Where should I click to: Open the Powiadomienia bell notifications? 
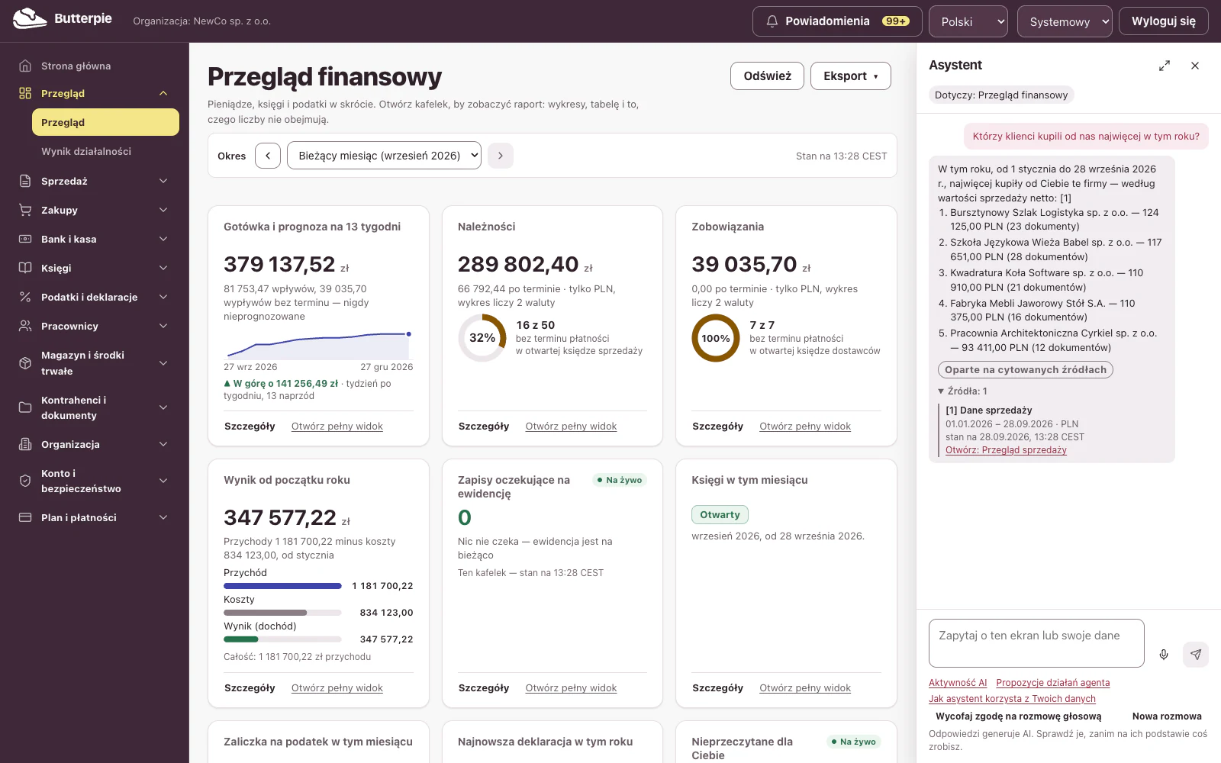pyautogui.click(x=837, y=21)
